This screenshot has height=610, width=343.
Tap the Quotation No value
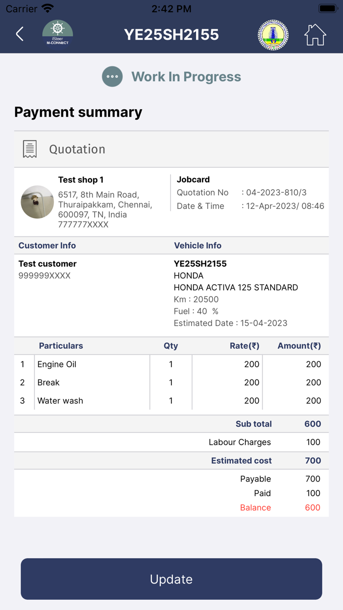click(x=276, y=193)
